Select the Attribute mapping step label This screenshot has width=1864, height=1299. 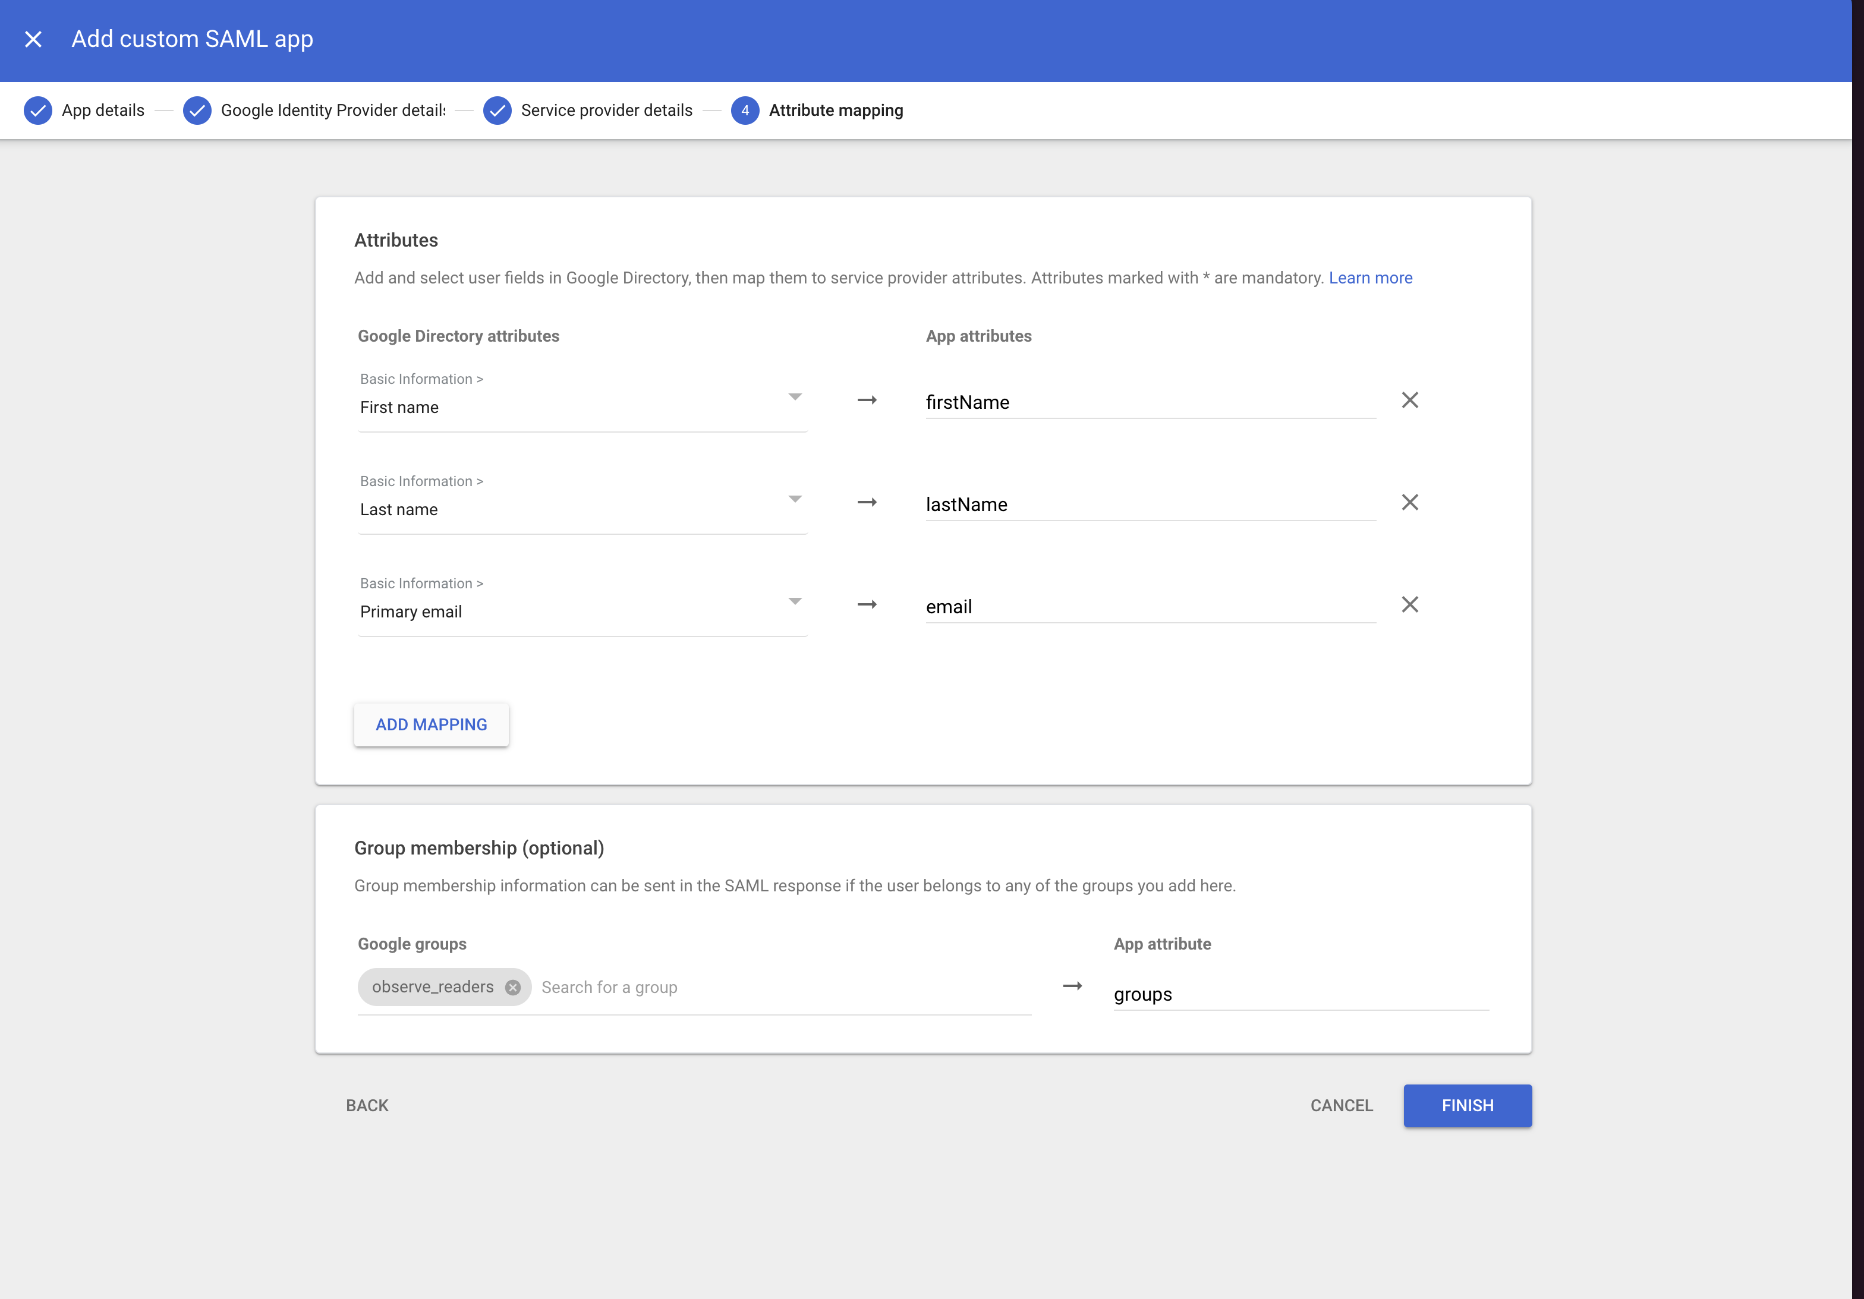(x=835, y=111)
